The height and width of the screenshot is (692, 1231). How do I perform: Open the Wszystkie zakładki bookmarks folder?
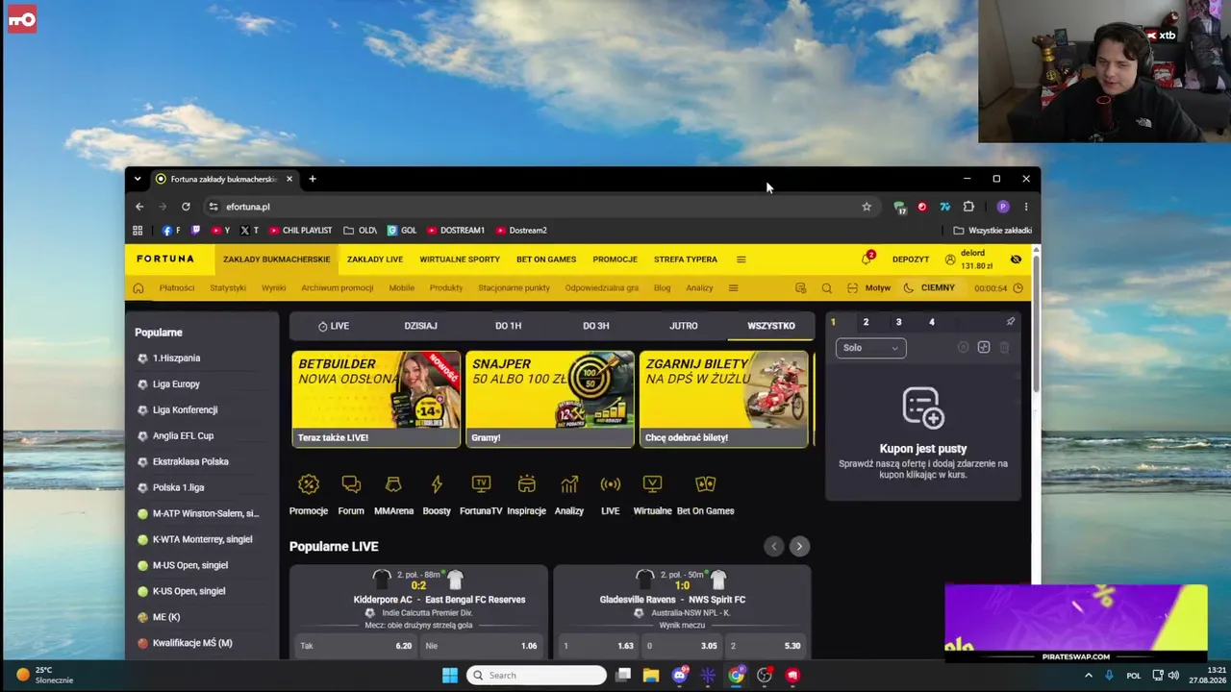click(x=992, y=231)
